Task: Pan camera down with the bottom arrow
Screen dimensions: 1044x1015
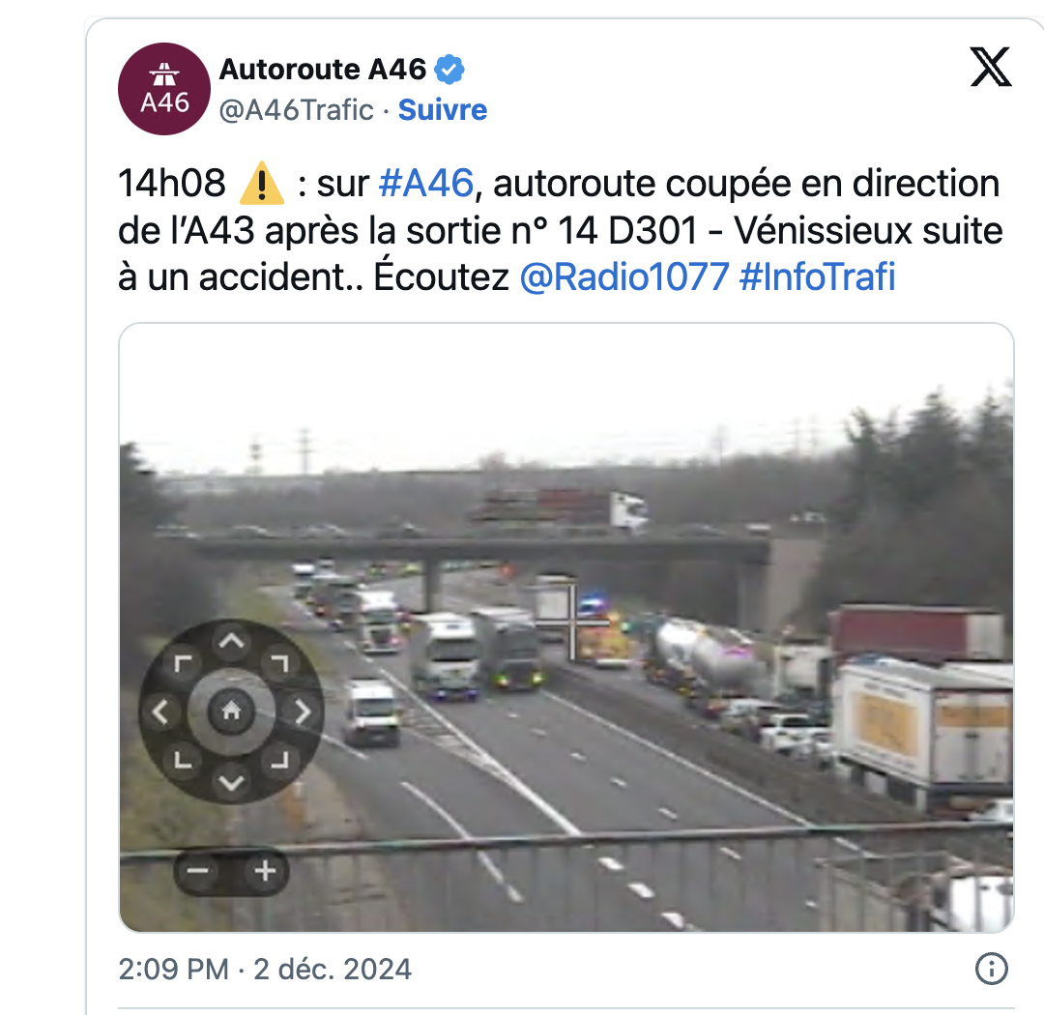Action: click(x=231, y=782)
